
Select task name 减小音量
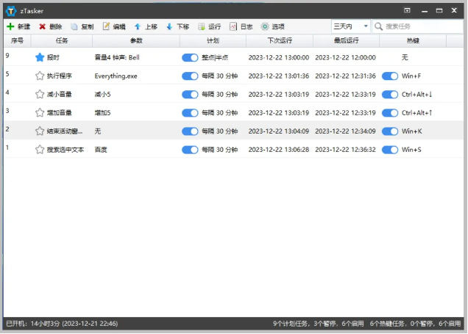pos(60,95)
